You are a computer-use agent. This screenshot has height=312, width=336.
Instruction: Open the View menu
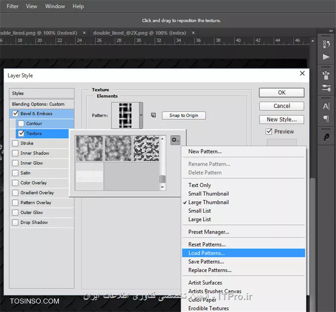pos(32,6)
